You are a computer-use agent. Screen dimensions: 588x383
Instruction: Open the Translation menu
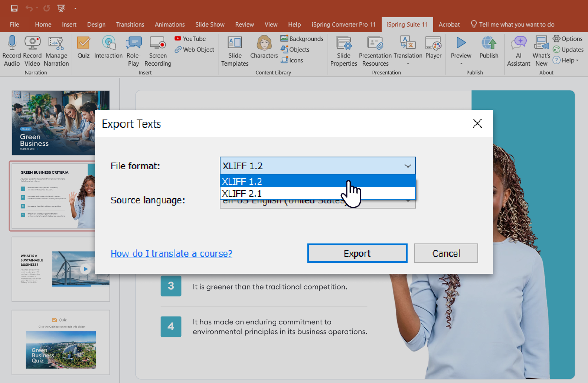tap(408, 50)
